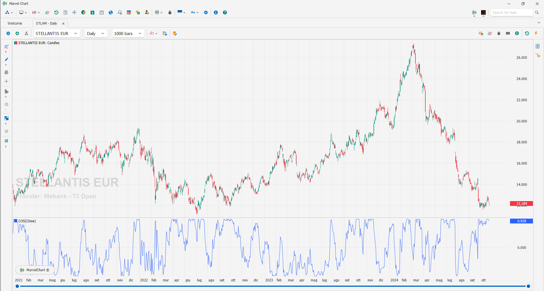Open the document list icon

(65, 12)
